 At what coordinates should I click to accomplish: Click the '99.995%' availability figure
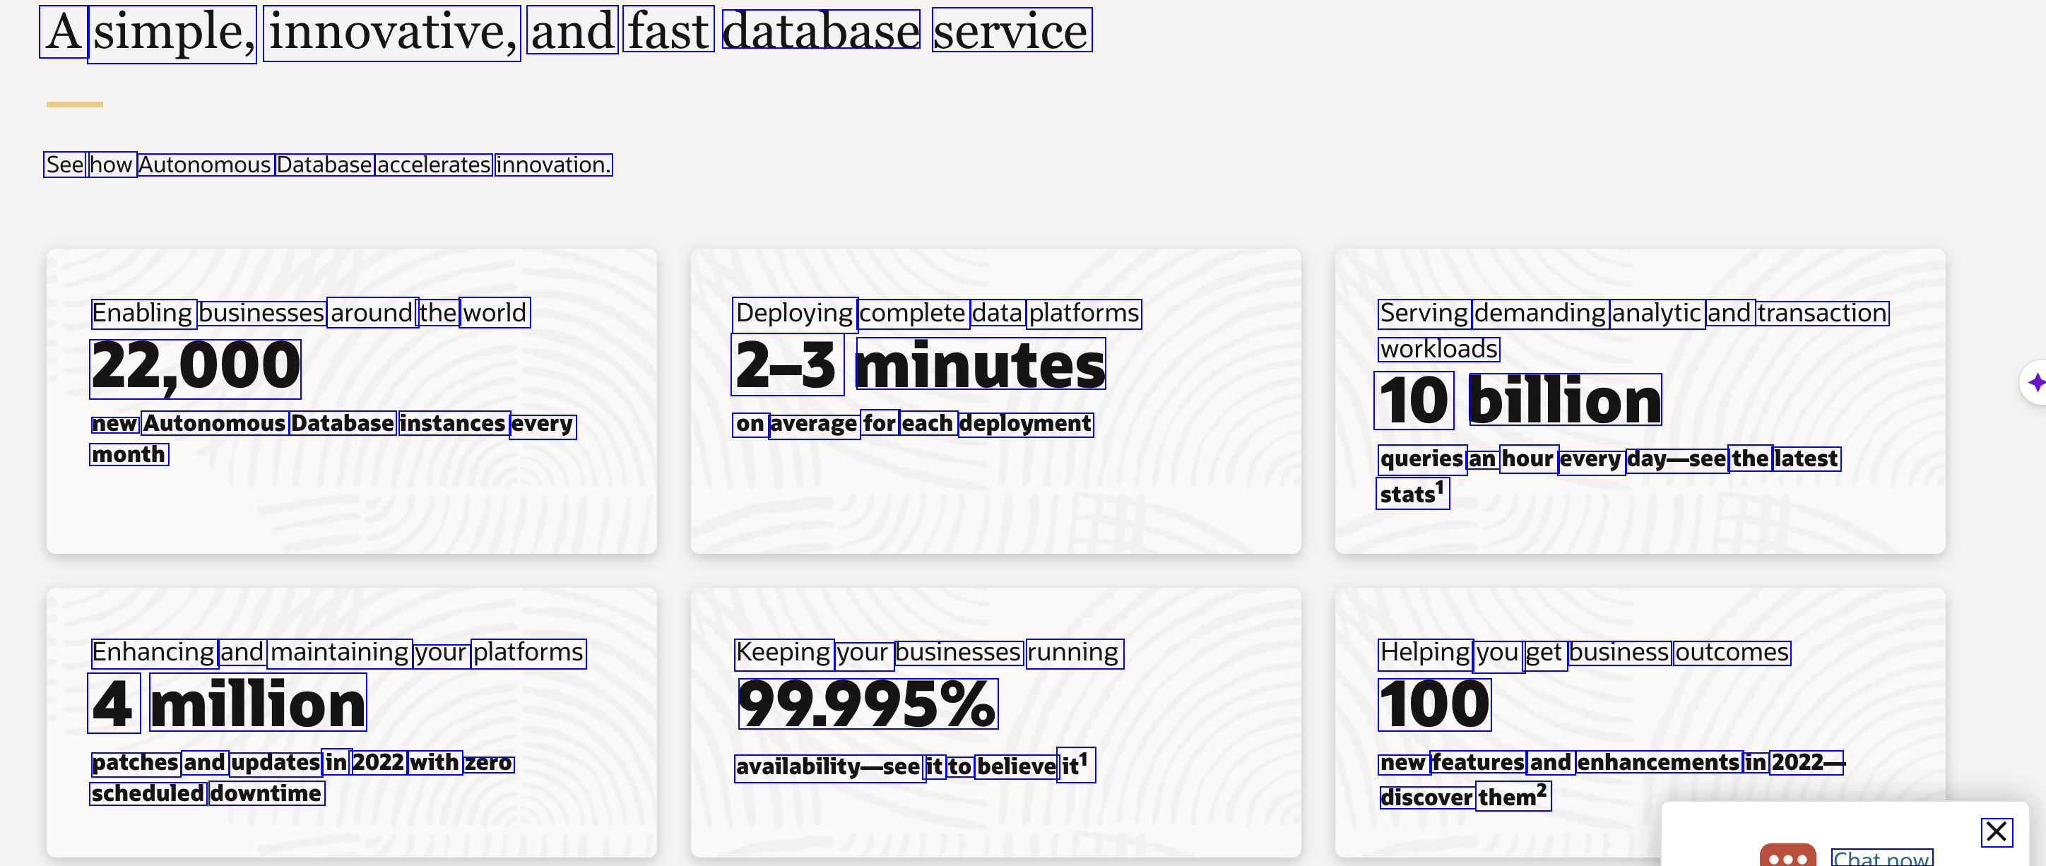pos(867,704)
